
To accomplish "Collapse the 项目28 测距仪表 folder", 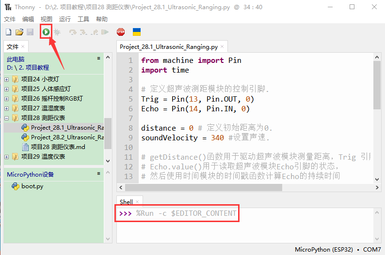I will [6, 118].
